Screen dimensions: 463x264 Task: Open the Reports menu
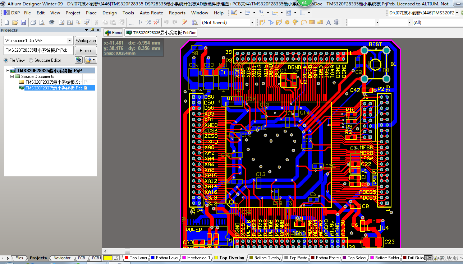click(177, 13)
